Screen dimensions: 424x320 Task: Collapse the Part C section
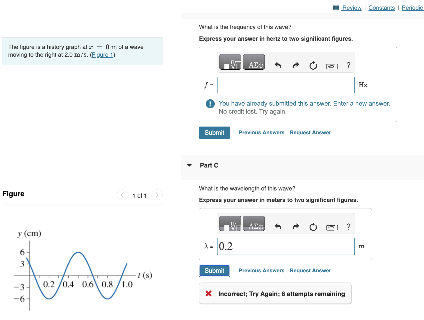coord(189,165)
